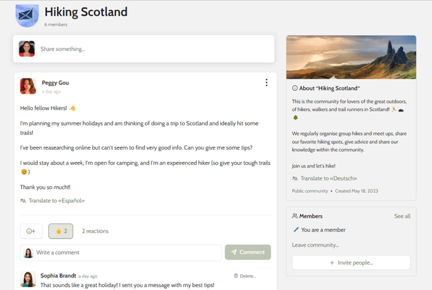Viewport: 432px width, 290px height.
Task: Click the add reaction smiley button
Action: click(31, 231)
